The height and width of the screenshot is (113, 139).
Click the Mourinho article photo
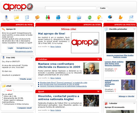click(91, 101)
